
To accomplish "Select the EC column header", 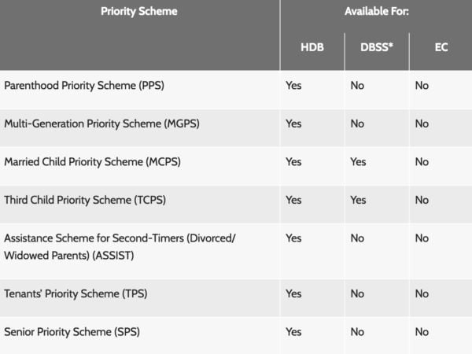I will point(441,47).
